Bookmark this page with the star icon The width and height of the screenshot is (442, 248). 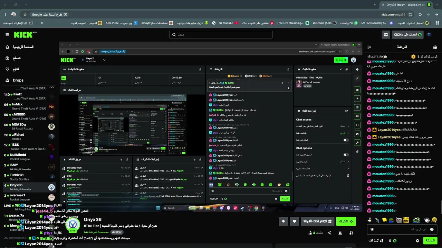click(x=25, y=14)
